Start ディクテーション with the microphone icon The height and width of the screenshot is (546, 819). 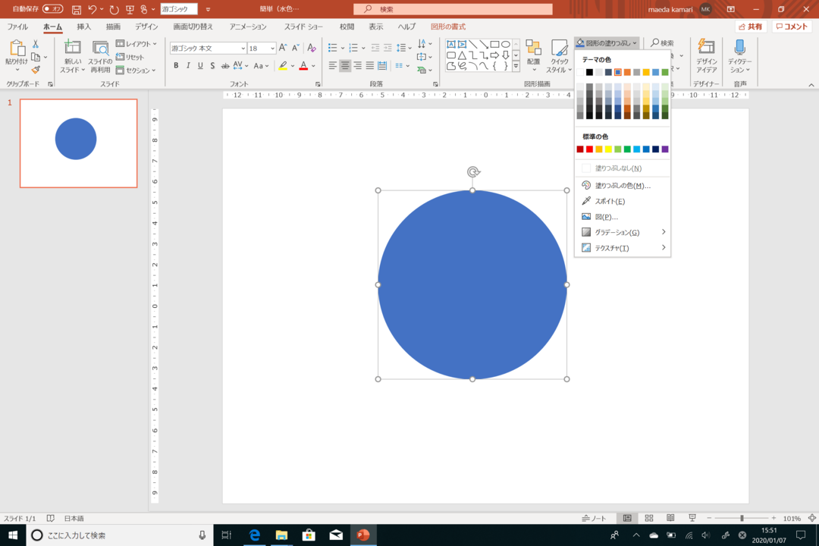tap(739, 56)
